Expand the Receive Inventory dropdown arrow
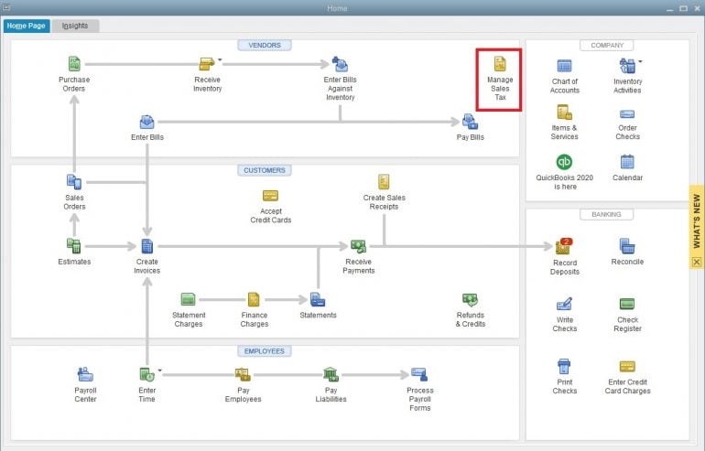705x451 pixels. pos(220,59)
